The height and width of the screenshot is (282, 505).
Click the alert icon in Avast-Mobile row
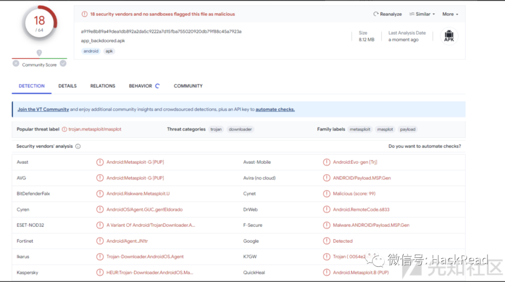[326, 162]
